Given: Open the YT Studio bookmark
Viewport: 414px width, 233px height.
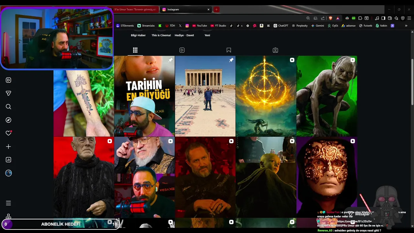Looking at the screenshot, I should (x=218, y=26).
